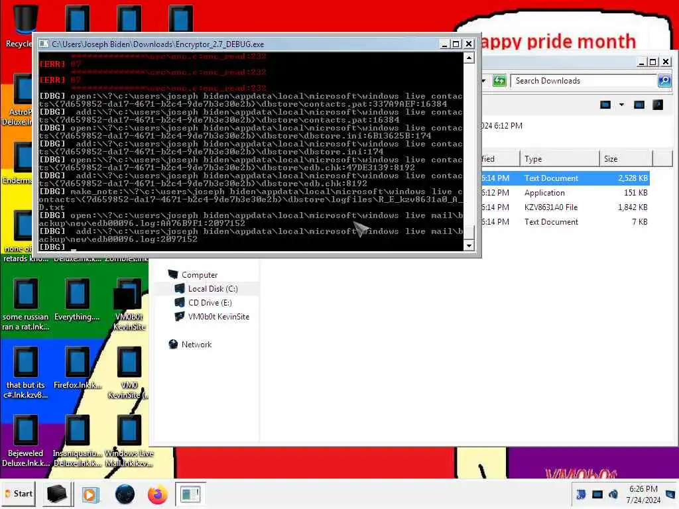
Task: Click the show desktop button beside the clock
Action: tap(670, 494)
